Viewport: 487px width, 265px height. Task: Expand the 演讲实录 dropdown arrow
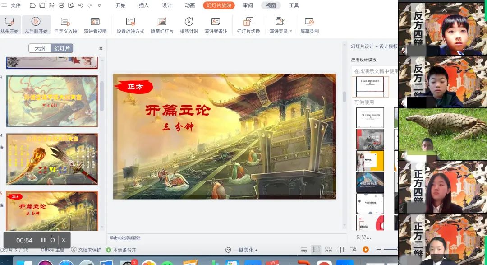click(x=291, y=31)
